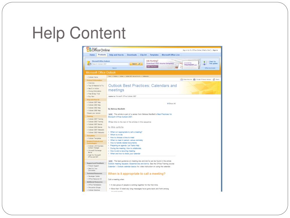This screenshot has height=218, width=290.
Task: Open Outlook 2003 Help sidebar link
Action: click(x=94, y=105)
